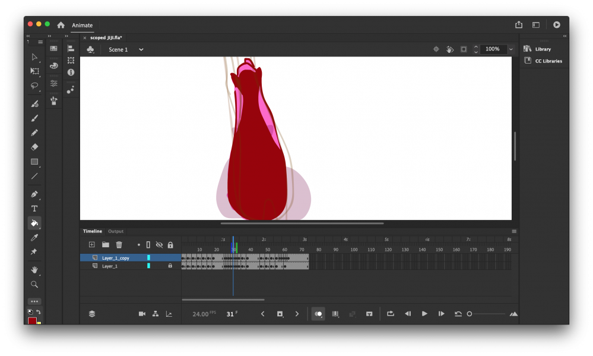Toggle the Loop playback button

[391, 314]
